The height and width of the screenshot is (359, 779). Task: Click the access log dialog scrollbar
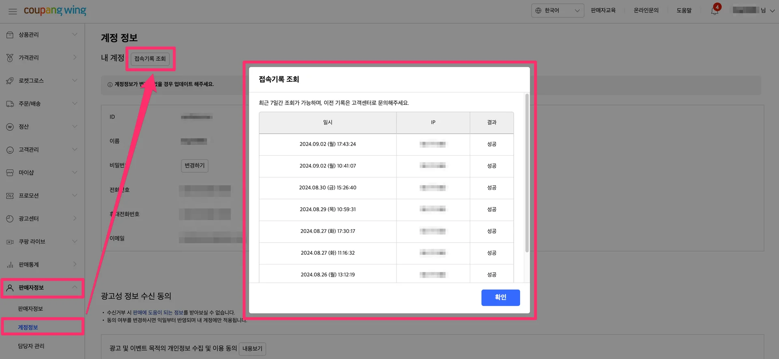click(x=527, y=173)
